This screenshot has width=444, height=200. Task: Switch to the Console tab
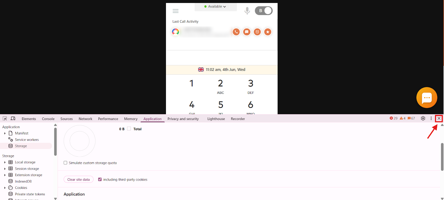(48, 119)
